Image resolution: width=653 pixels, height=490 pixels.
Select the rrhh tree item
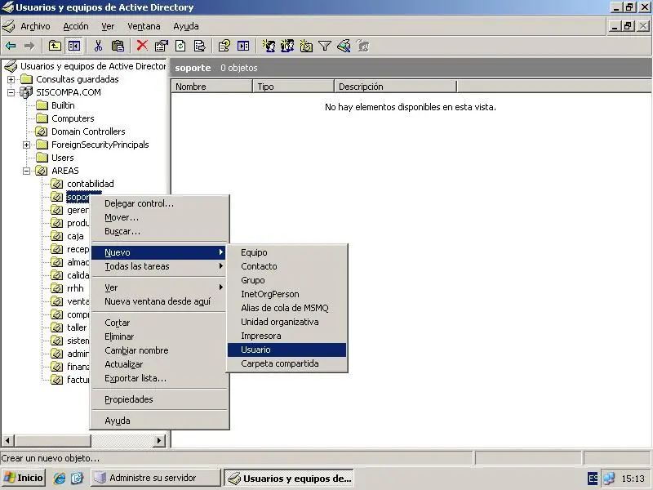click(75, 288)
